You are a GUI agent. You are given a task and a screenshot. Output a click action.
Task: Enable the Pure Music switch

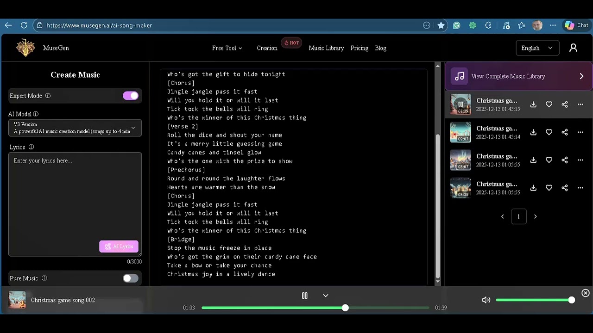pyautogui.click(x=131, y=278)
